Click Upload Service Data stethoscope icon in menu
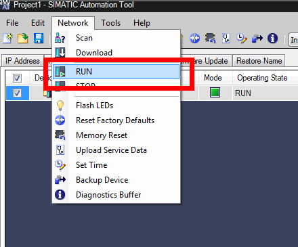 click(60, 150)
